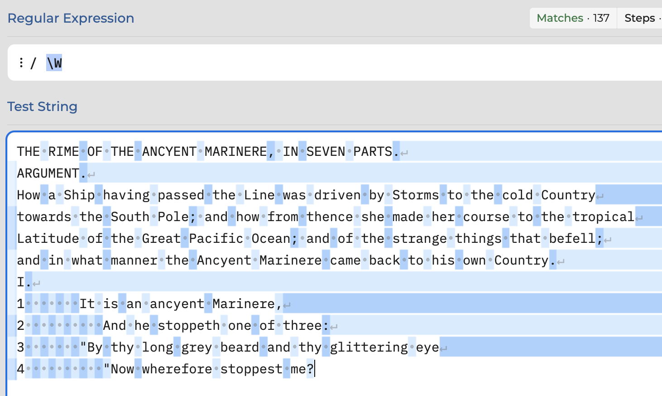
Task: Click the word stoppeth in line 2
Action: click(189, 325)
